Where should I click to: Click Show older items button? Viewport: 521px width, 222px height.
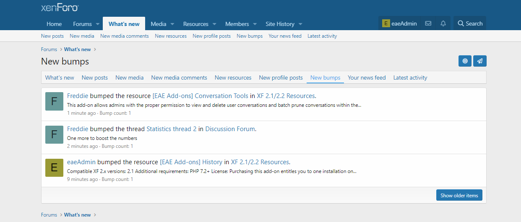point(459,195)
